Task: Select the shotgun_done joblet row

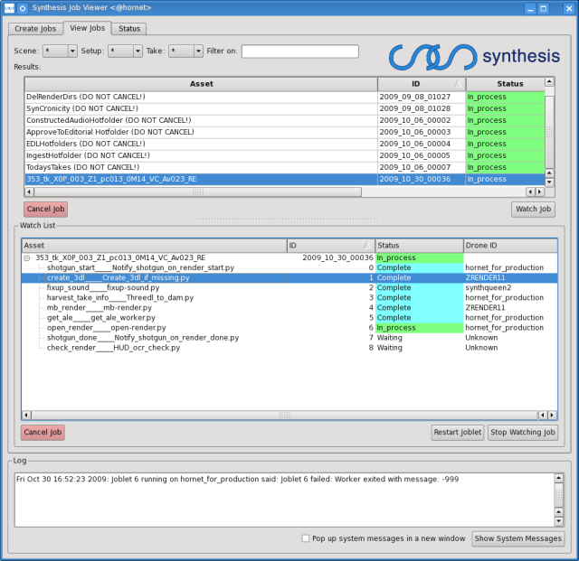Action: [x=289, y=338]
